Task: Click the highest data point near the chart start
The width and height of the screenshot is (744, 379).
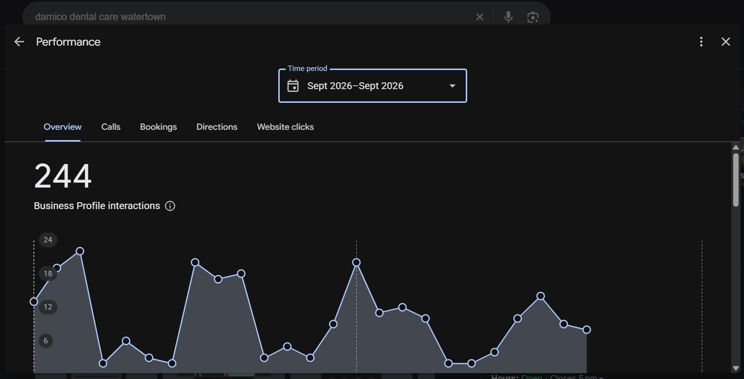Action: coord(80,251)
